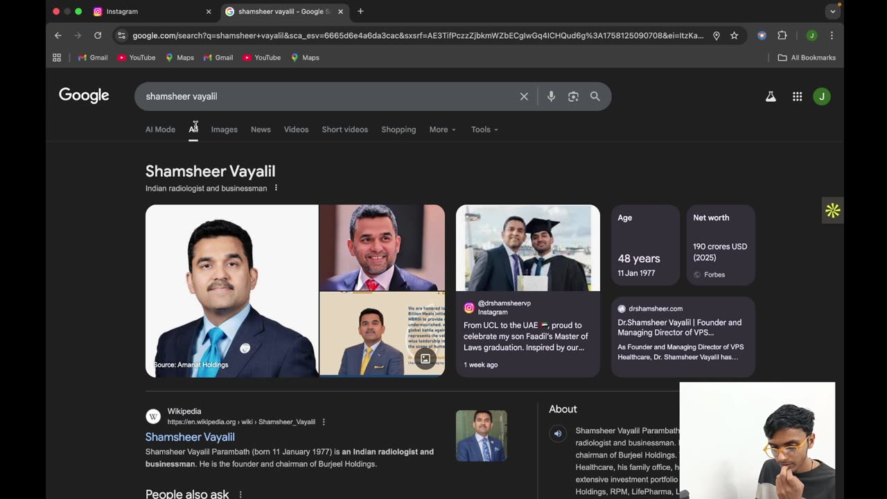
Task: Select the Short videos tab
Action: tap(344, 130)
